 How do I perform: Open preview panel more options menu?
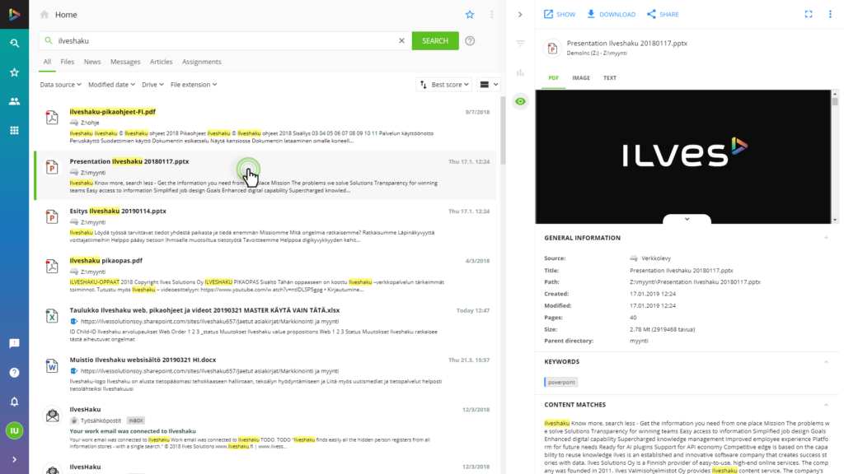[x=830, y=15]
